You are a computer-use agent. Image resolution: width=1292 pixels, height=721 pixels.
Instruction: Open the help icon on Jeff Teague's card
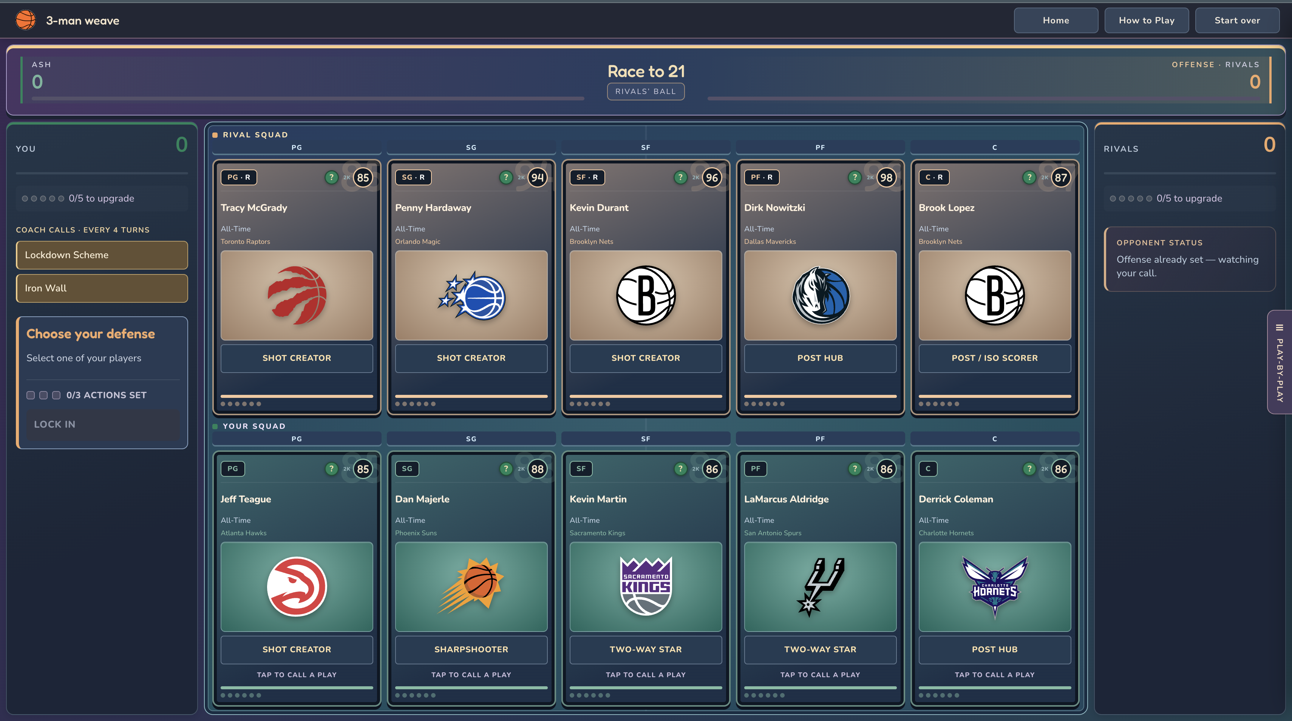331,468
